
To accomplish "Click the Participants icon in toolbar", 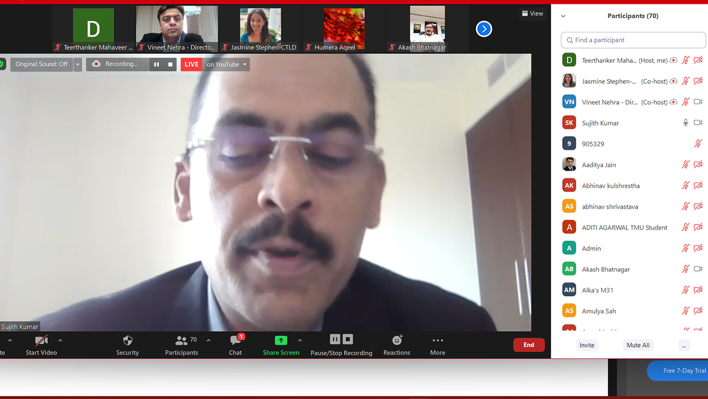I will [182, 341].
